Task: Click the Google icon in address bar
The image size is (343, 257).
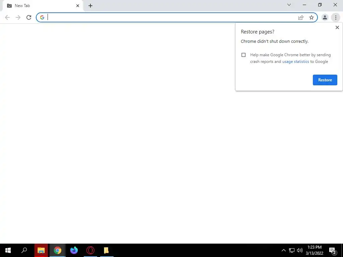Action: pyautogui.click(x=42, y=17)
